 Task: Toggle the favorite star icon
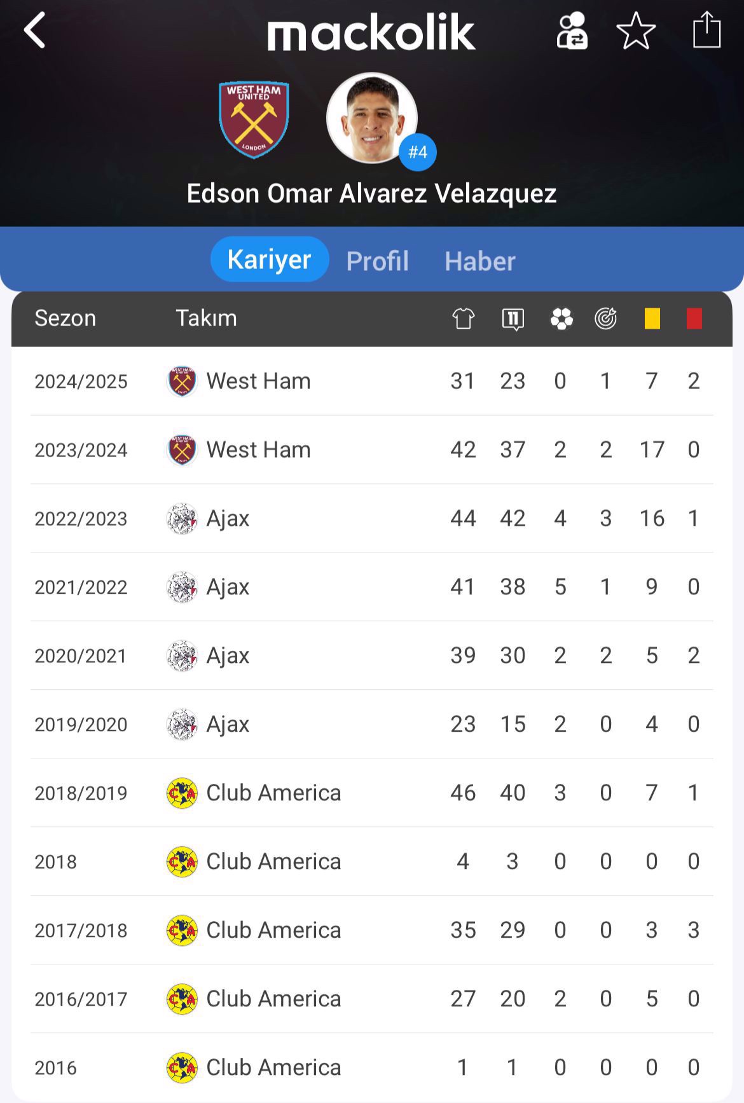636,30
